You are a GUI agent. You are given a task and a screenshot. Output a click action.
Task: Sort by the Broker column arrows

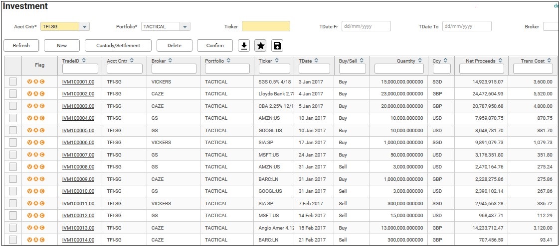coord(171,61)
